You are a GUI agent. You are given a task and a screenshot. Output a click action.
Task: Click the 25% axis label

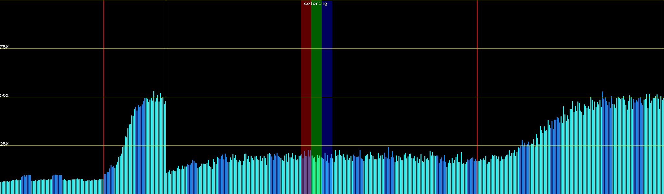click(4, 144)
